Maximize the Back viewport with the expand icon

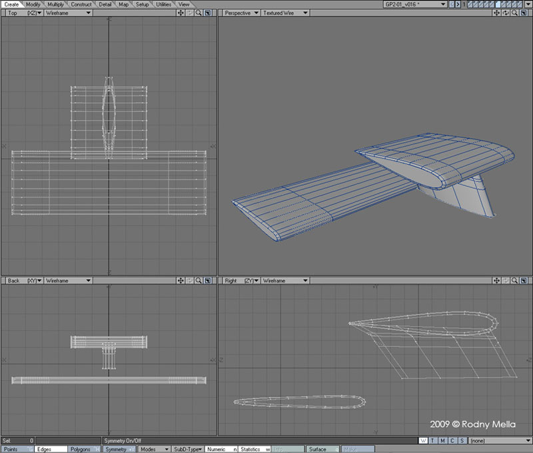click(208, 281)
